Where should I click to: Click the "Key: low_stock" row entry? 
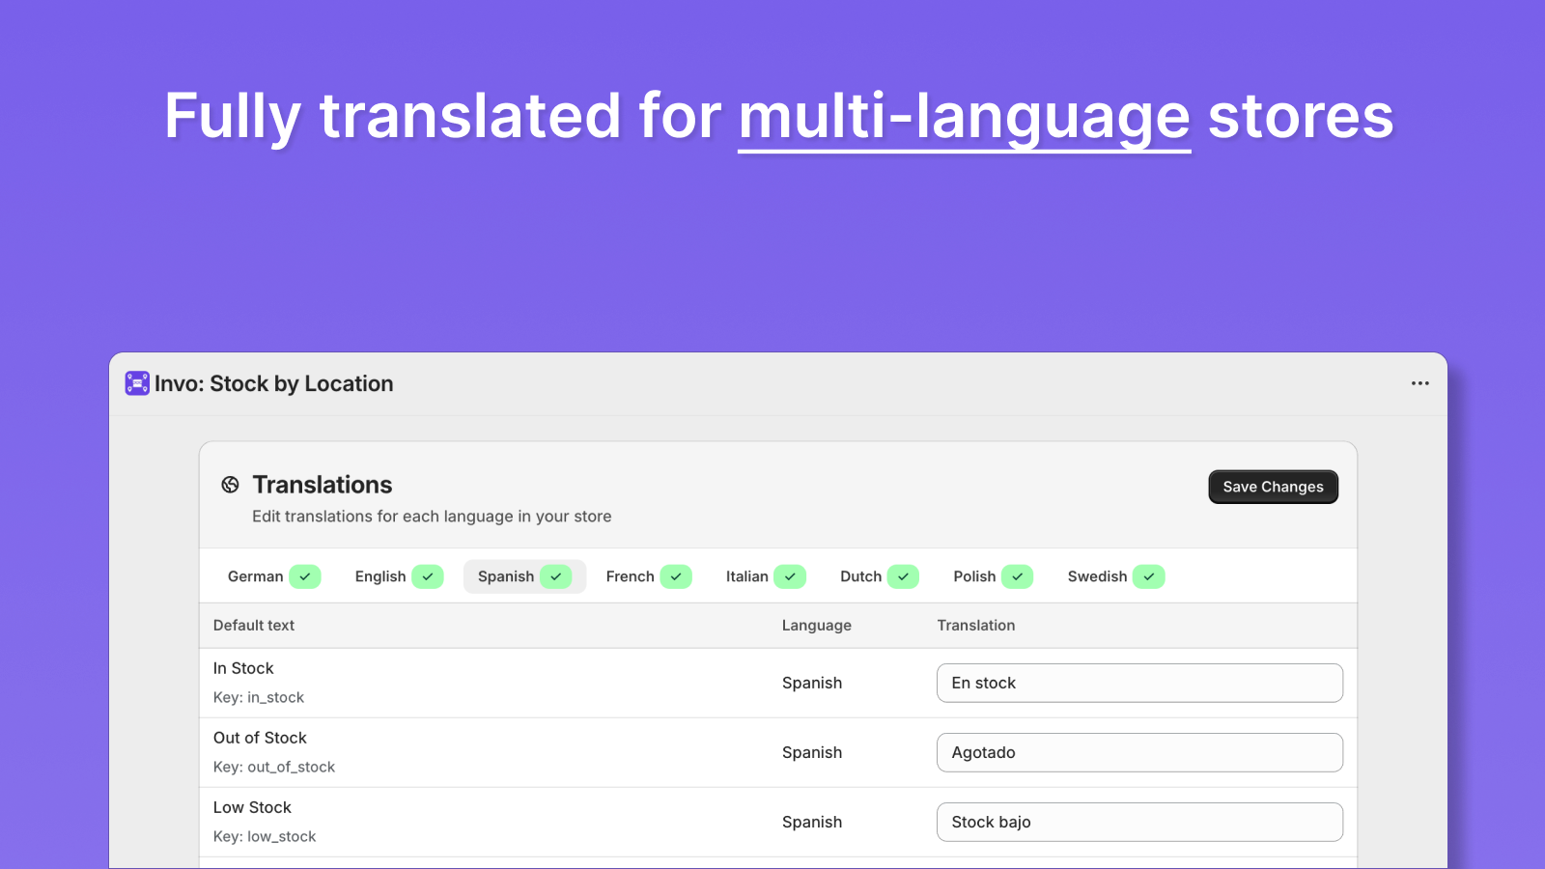point(265,836)
